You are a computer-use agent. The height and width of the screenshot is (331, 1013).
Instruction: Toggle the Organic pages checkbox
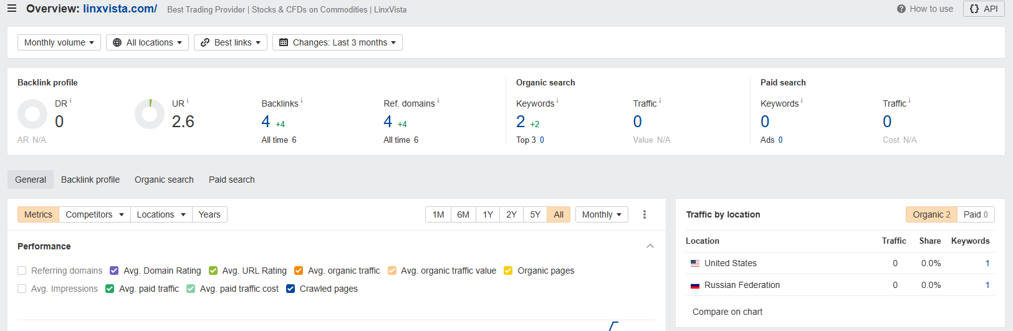[508, 271]
